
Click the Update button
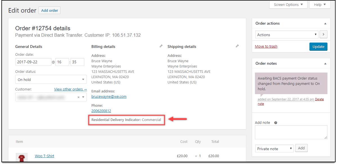[318, 47]
